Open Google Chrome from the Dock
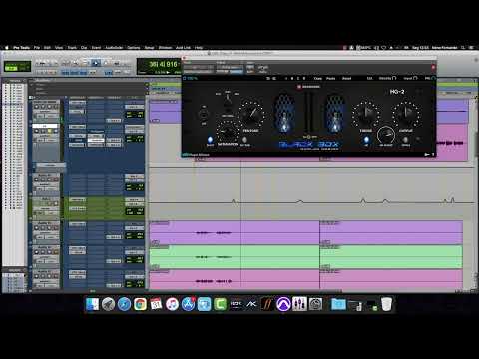The height and width of the screenshot is (359, 479). point(140,304)
